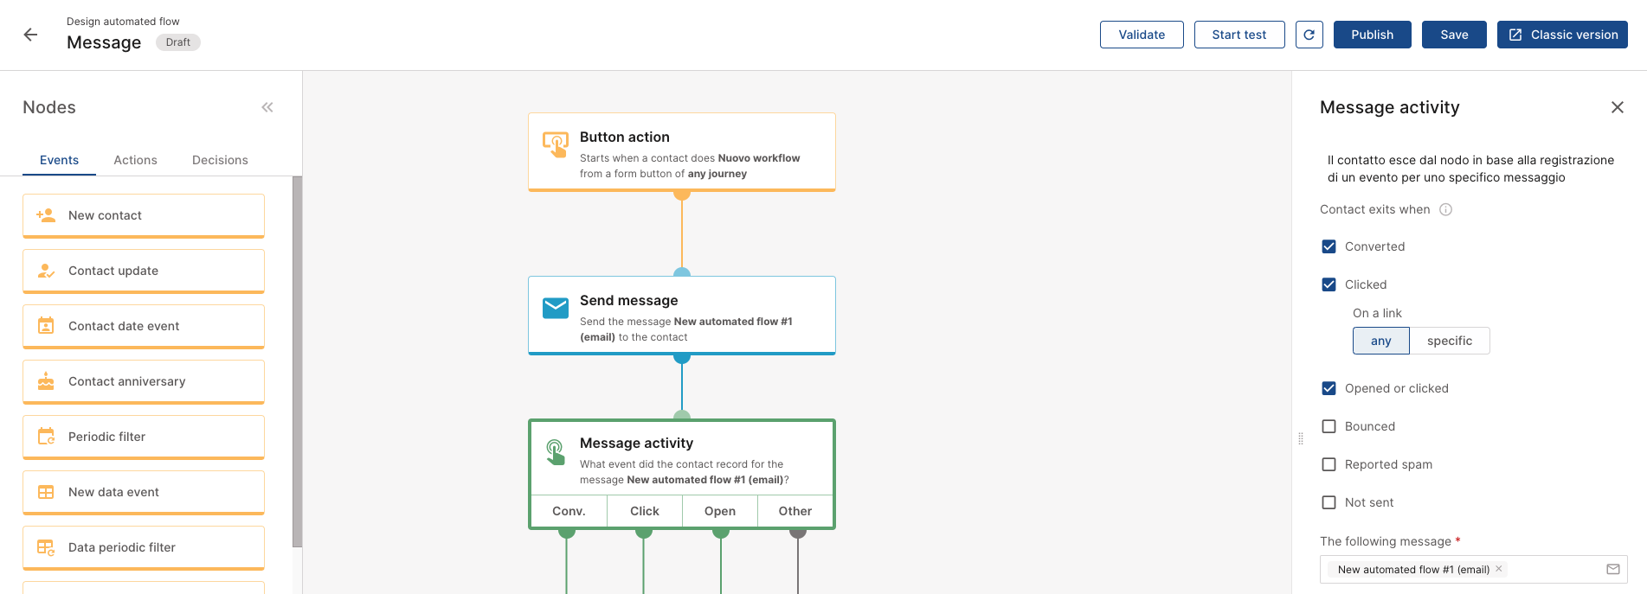Collapse the Nodes panel with double chevron
The width and height of the screenshot is (1647, 594).
[x=267, y=107]
